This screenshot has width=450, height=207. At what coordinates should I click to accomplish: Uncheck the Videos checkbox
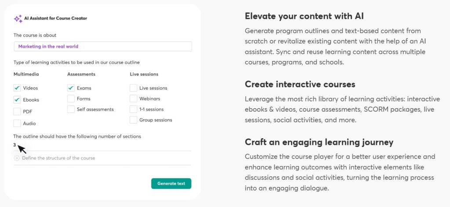pyautogui.click(x=17, y=88)
